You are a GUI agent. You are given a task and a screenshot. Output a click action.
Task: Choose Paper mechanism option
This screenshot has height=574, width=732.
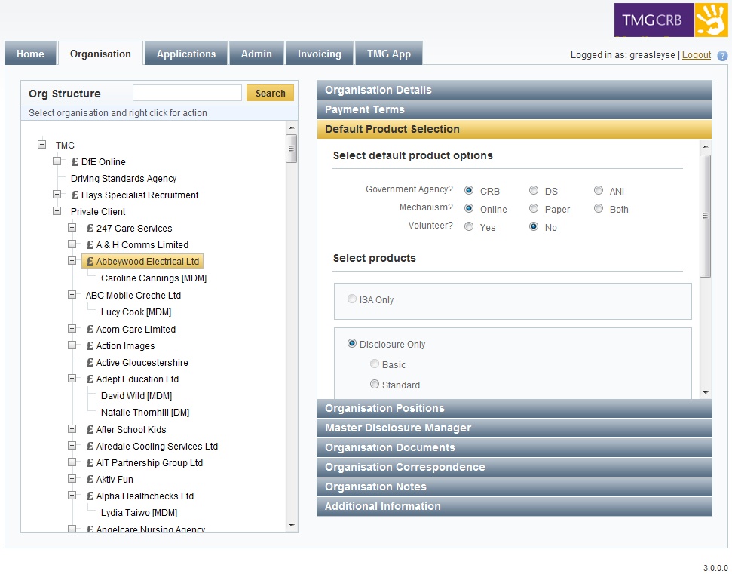533,208
